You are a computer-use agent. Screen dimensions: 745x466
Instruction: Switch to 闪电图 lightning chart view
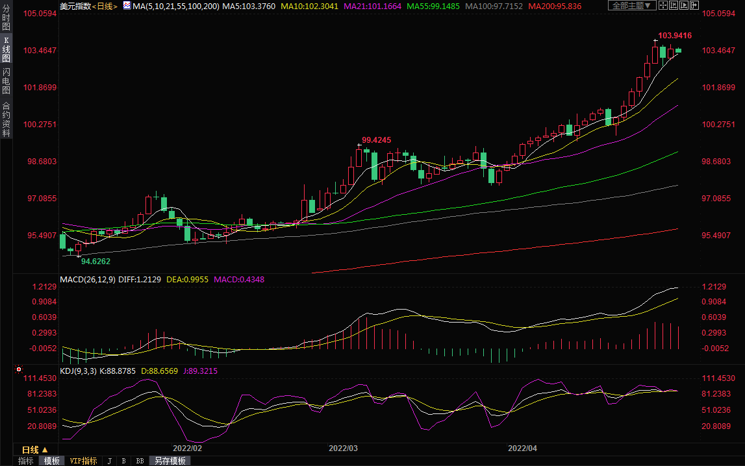click(6, 81)
